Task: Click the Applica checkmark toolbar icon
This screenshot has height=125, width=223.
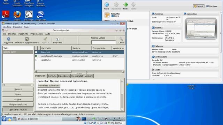Action: (45, 39)
